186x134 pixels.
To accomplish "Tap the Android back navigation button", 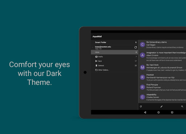I will [x=145, y=112].
